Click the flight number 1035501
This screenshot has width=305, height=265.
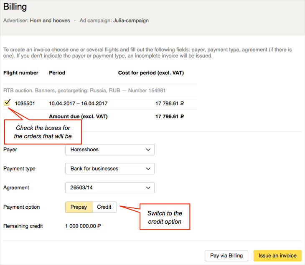click(x=25, y=103)
